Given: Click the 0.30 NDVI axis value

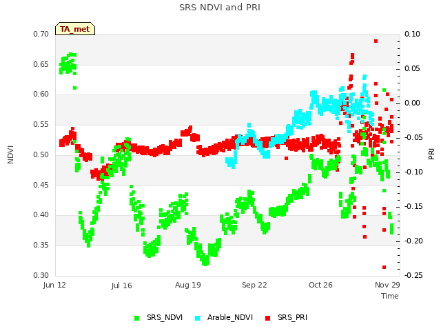Looking at the screenshot, I should coord(41,275).
